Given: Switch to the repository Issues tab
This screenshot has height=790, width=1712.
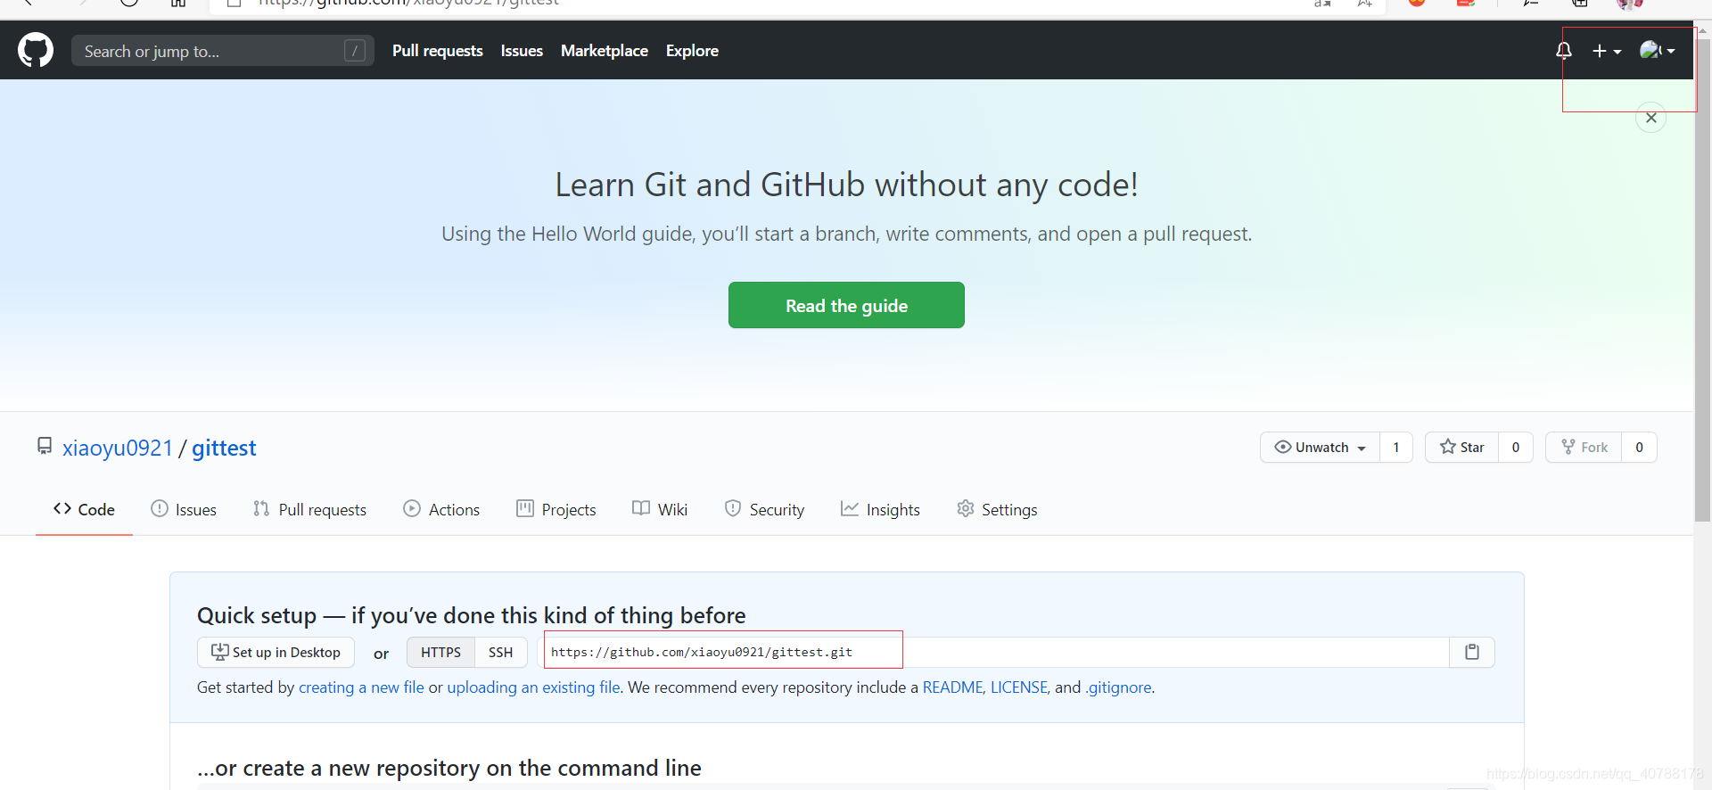Looking at the screenshot, I should (x=184, y=509).
